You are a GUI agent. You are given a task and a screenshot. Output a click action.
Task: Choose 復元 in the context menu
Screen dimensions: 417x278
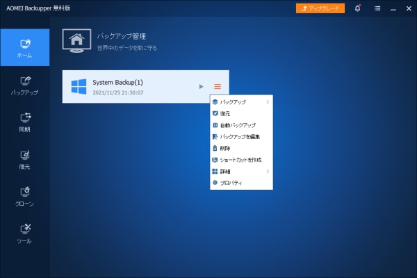241,113
